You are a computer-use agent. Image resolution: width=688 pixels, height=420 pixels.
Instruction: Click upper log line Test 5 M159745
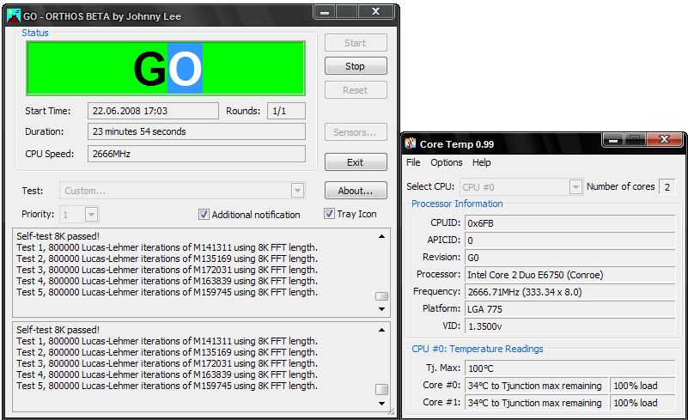pyautogui.click(x=167, y=292)
